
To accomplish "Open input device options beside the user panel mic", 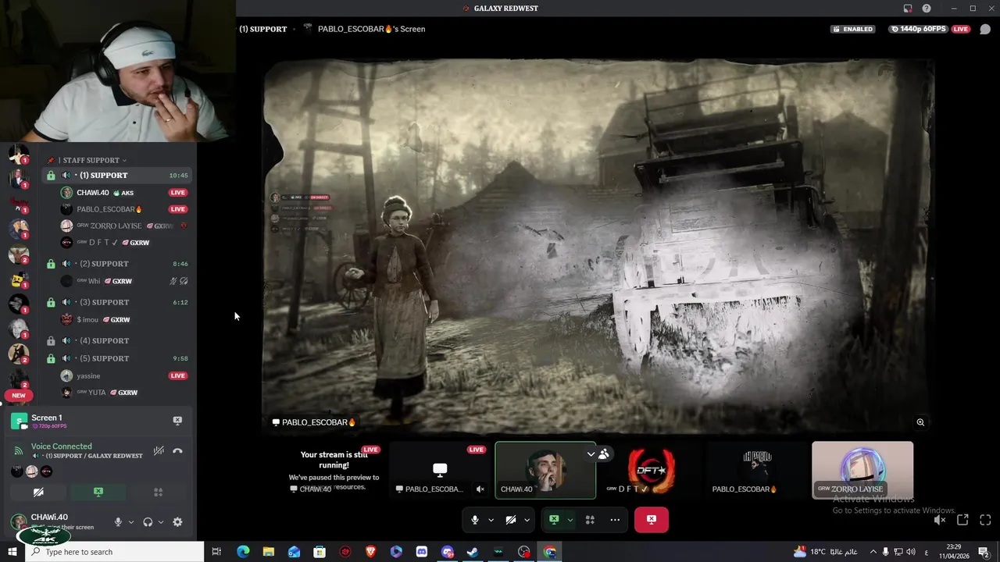I will click(130, 522).
